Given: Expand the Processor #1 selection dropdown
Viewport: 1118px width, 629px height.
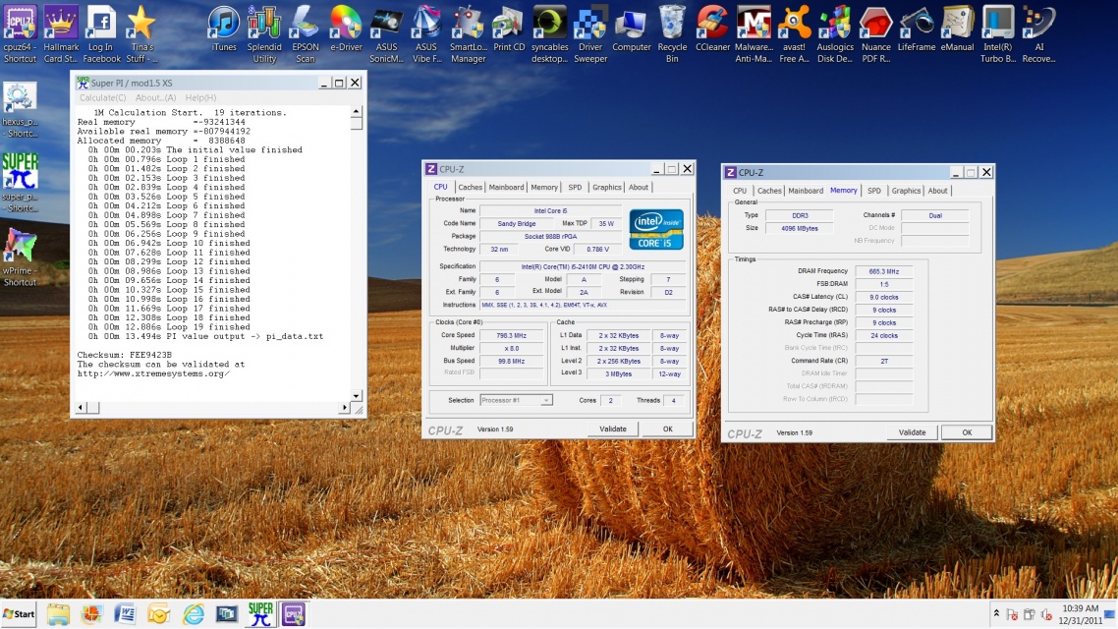Looking at the screenshot, I should coord(546,400).
